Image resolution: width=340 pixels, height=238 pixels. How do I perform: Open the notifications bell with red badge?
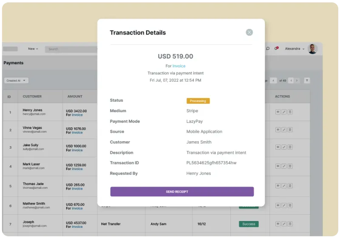276,48
